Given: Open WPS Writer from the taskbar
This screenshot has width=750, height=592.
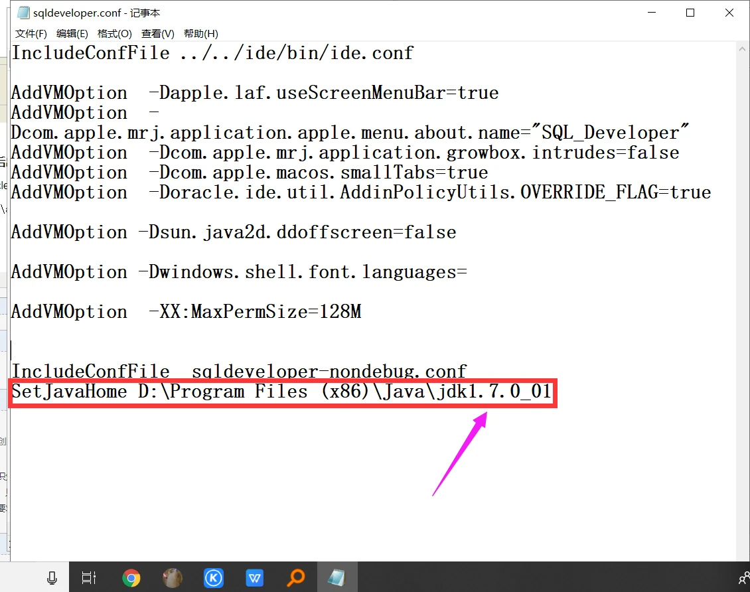Looking at the screenshot, I should coord(254,578).
